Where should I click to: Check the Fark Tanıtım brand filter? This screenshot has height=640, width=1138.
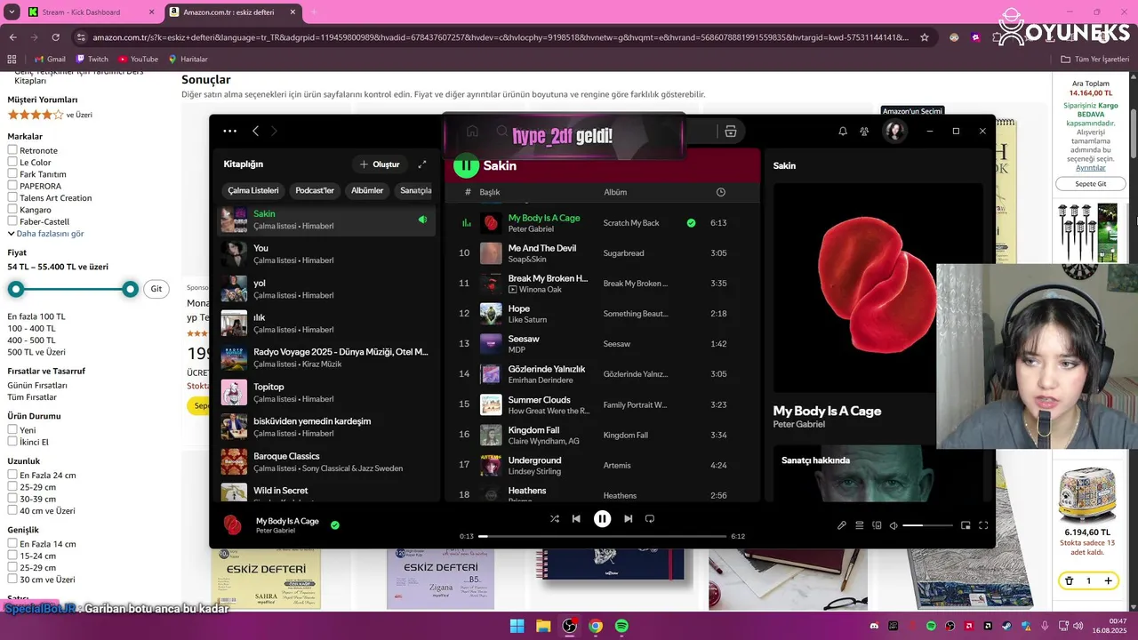[x=12, y=174]
